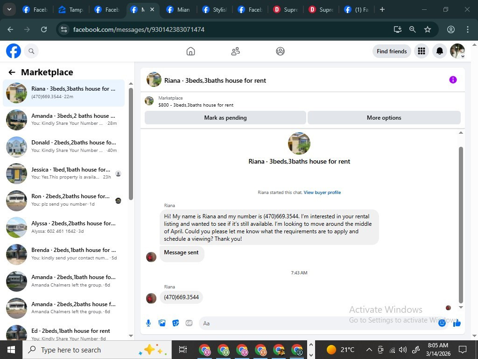Click the Facebook search magnifier icon
478x359 pixels.
pos(31,51)
